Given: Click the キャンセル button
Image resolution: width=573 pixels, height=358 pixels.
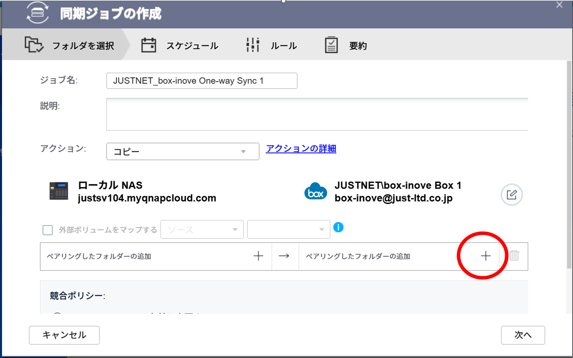Looking at the screenshot, I should (x=64, y=335).
